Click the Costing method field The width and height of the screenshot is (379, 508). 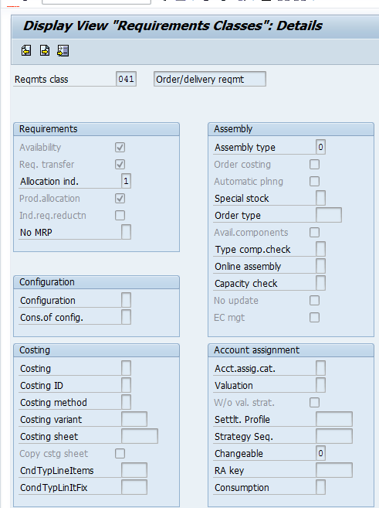[x=126, y=402]
